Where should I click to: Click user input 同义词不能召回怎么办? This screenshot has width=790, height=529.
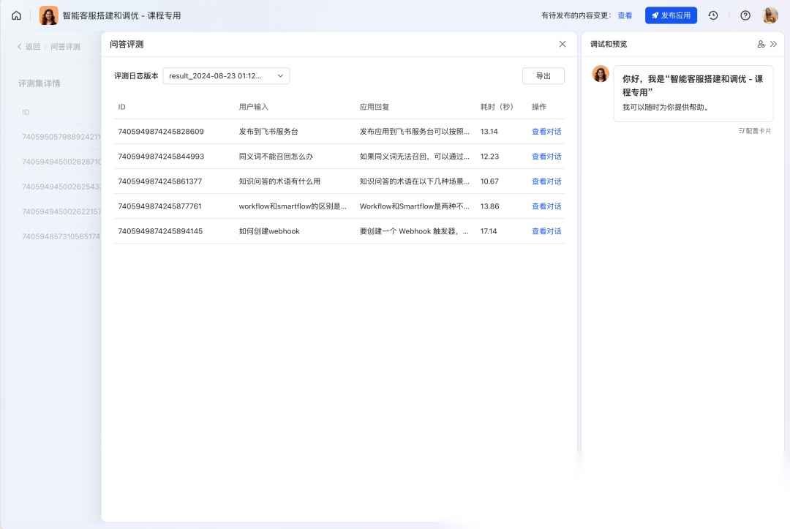click(276, 157)
